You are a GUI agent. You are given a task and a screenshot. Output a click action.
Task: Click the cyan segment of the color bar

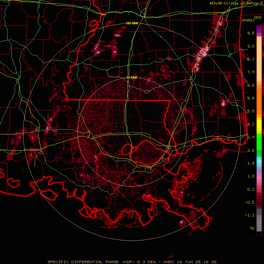point(259,161)
